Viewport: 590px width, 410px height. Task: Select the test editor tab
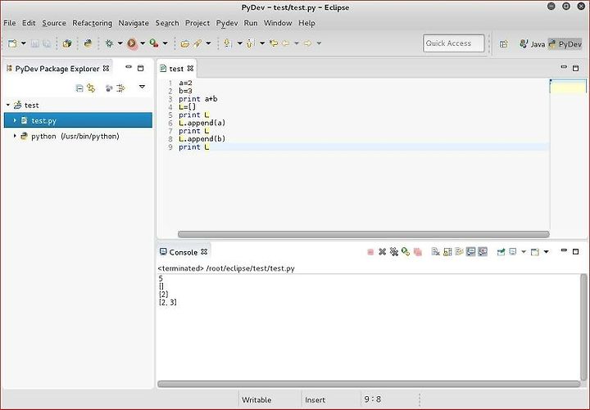[x=176, y=69]
